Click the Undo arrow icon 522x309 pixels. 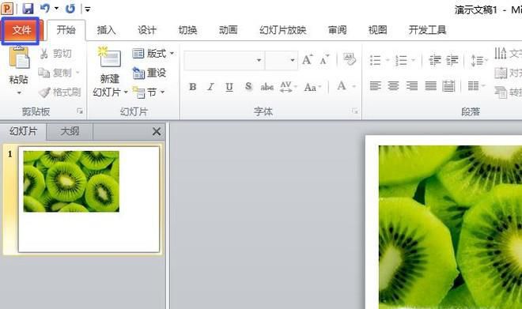click(x=44, y=9)
